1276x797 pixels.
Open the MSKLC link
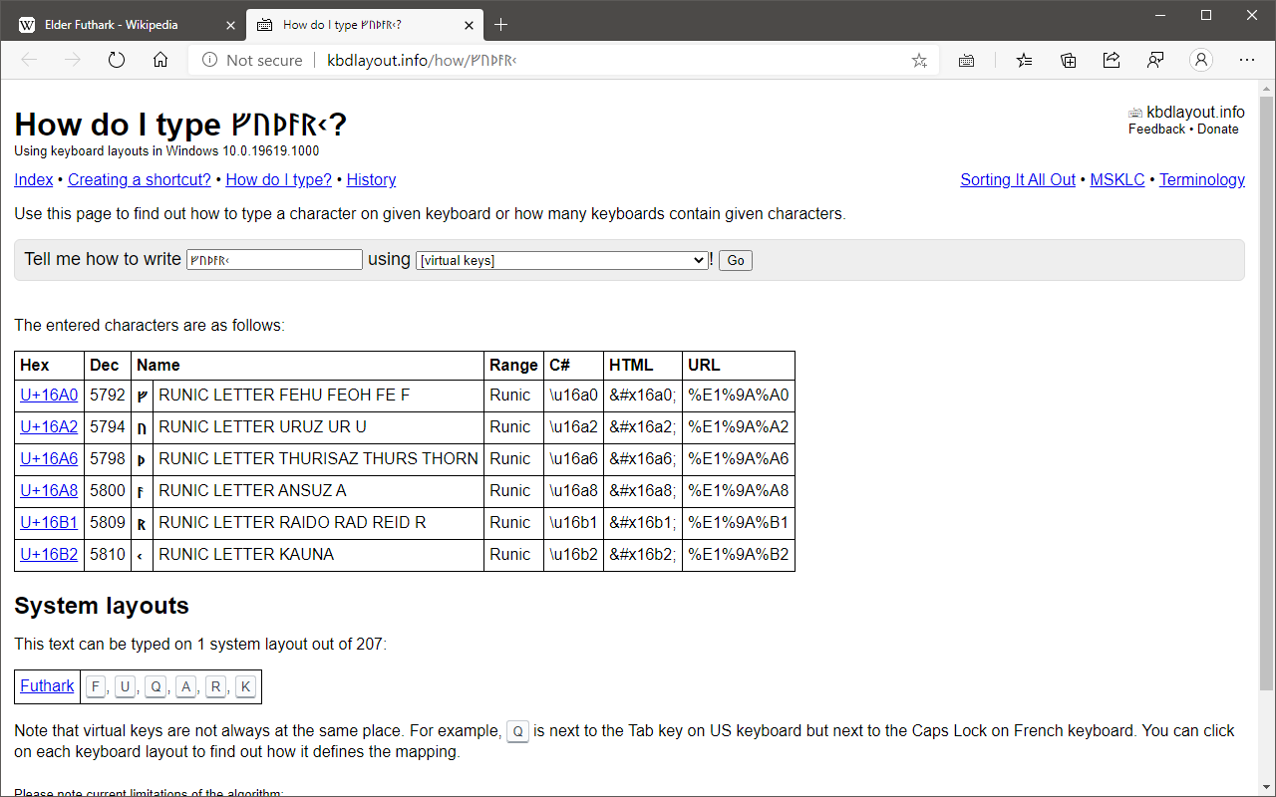click(x=1117, y=179)
